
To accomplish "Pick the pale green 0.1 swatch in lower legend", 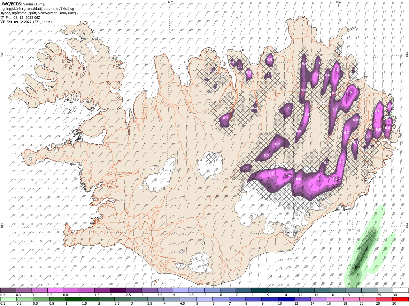I will (8, 299).
